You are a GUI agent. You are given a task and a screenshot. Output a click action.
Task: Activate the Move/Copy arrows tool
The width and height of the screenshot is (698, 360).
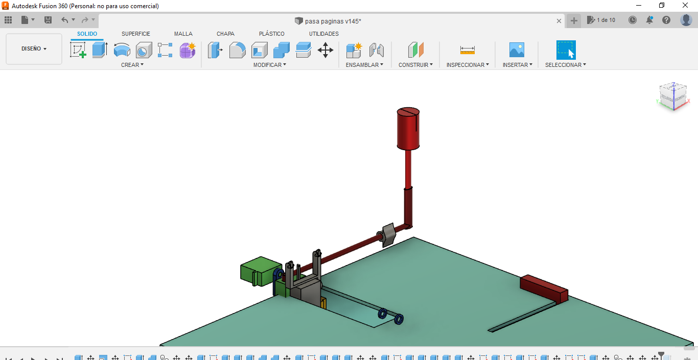click(x=325, y=50)
